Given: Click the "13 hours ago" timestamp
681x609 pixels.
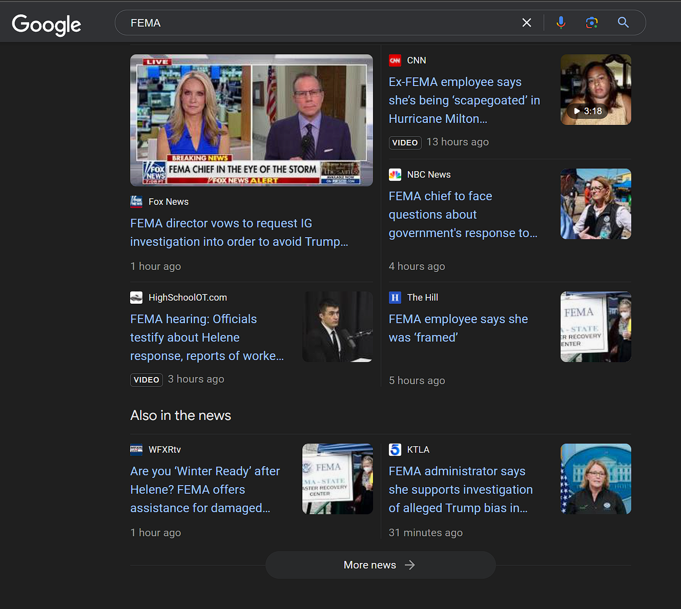Looking at the screenshot, I should pos(458,142).
